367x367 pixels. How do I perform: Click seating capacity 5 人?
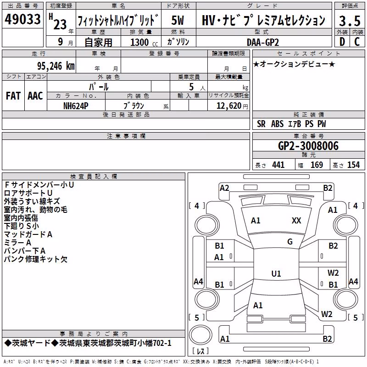(x=197, y=87)
